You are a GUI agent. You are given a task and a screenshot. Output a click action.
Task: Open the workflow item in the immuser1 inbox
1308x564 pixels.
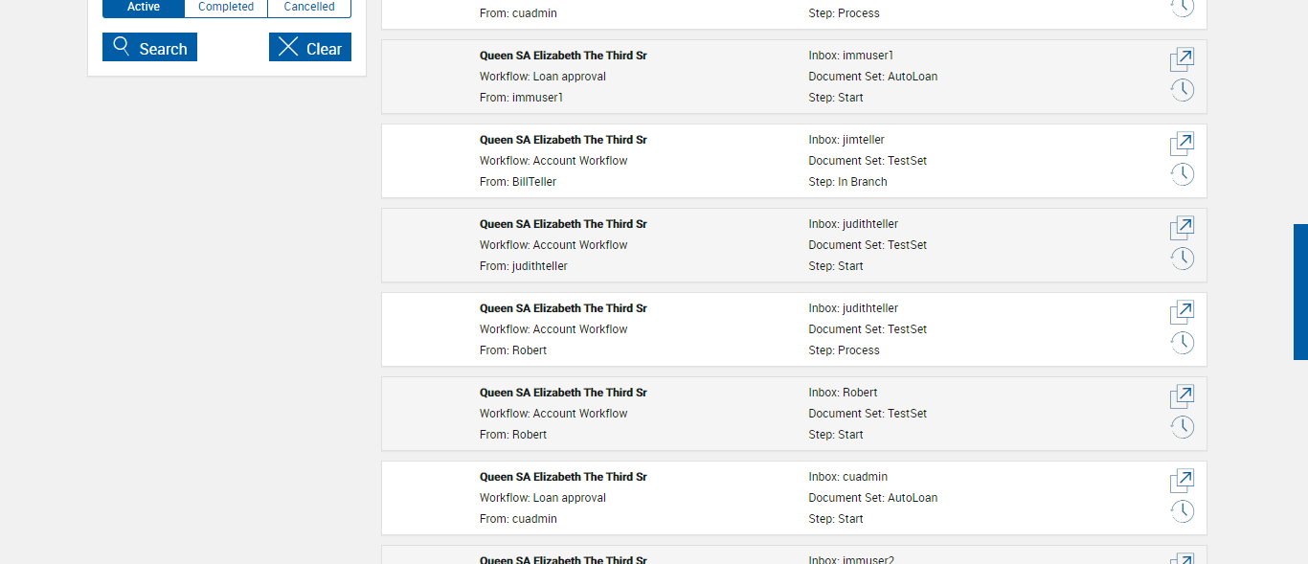(x=1183, y=59)
